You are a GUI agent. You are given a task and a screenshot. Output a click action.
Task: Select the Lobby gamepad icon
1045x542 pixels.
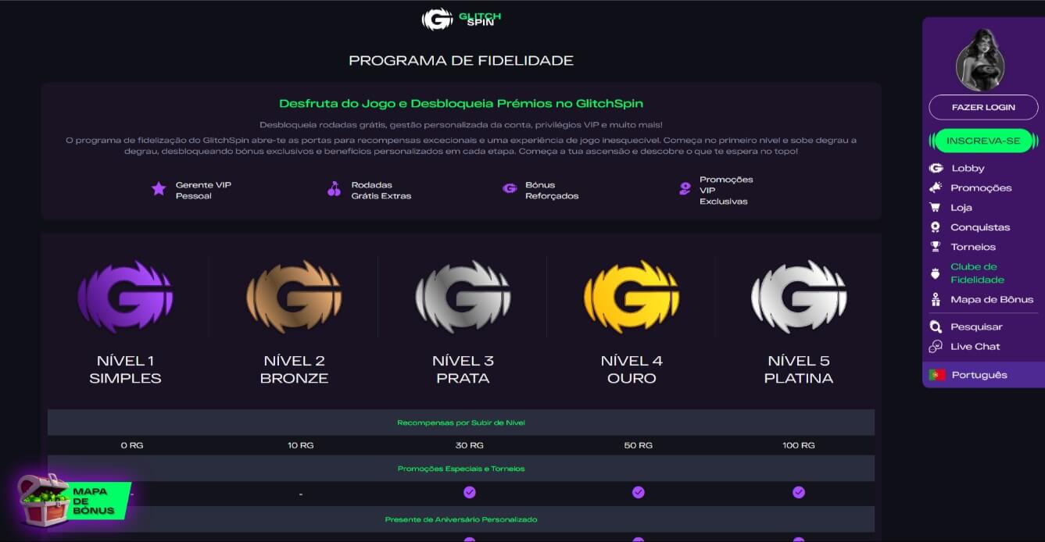pyautogui.click(x=936, y=167)
